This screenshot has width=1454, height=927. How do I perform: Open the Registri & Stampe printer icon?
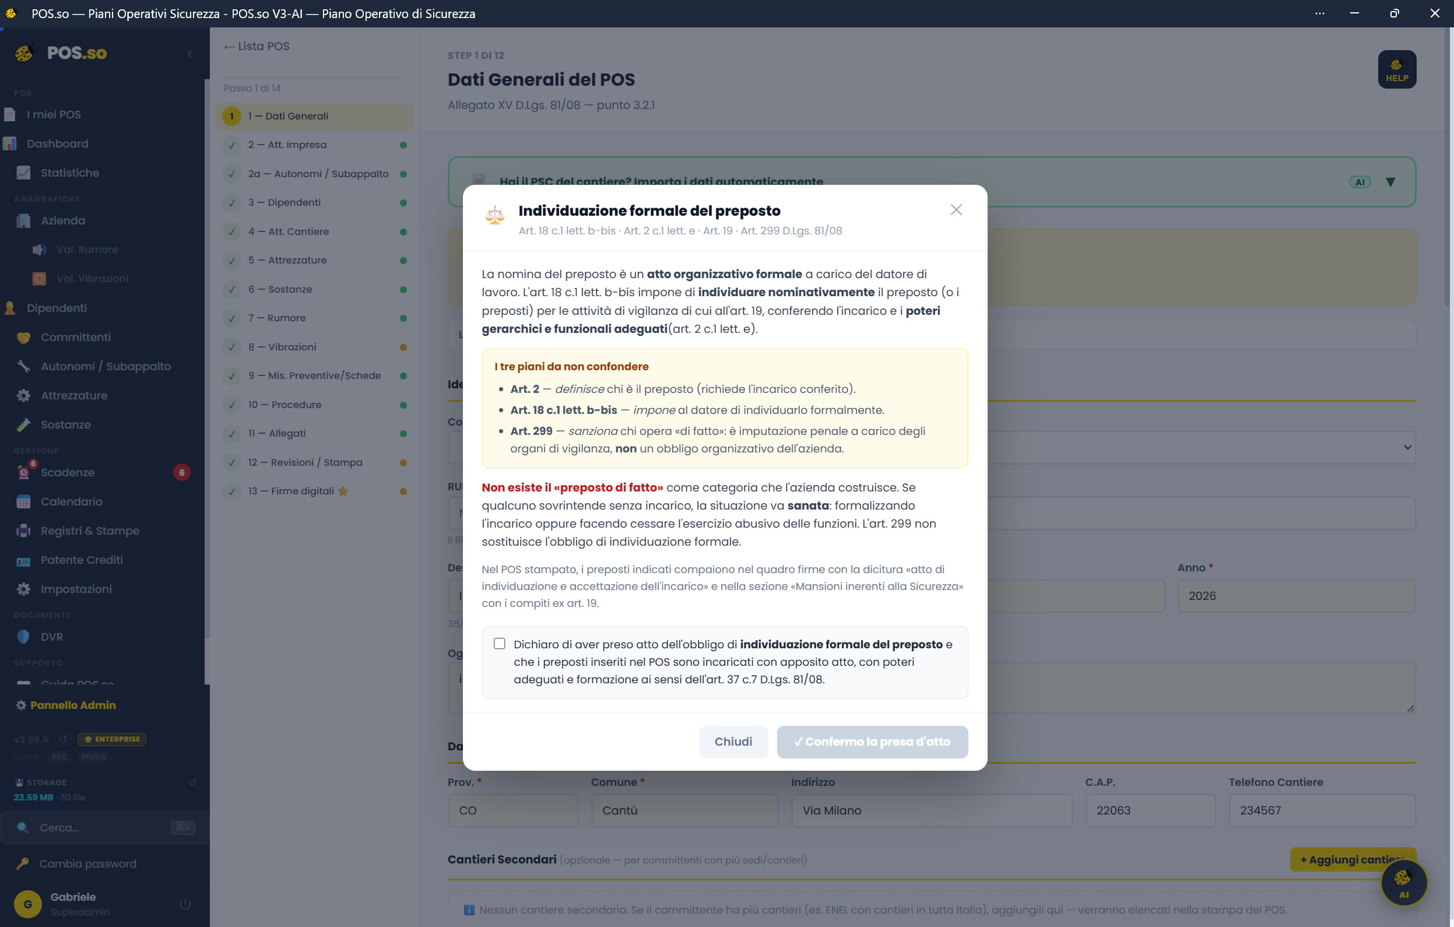point(23,531)
